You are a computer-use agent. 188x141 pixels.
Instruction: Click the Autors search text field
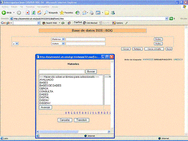(86, 44)
